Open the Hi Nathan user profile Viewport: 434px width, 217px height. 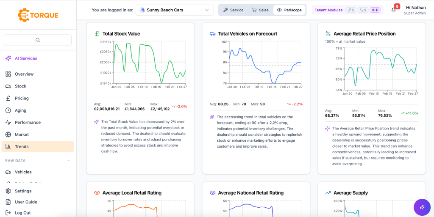[415, 10]
